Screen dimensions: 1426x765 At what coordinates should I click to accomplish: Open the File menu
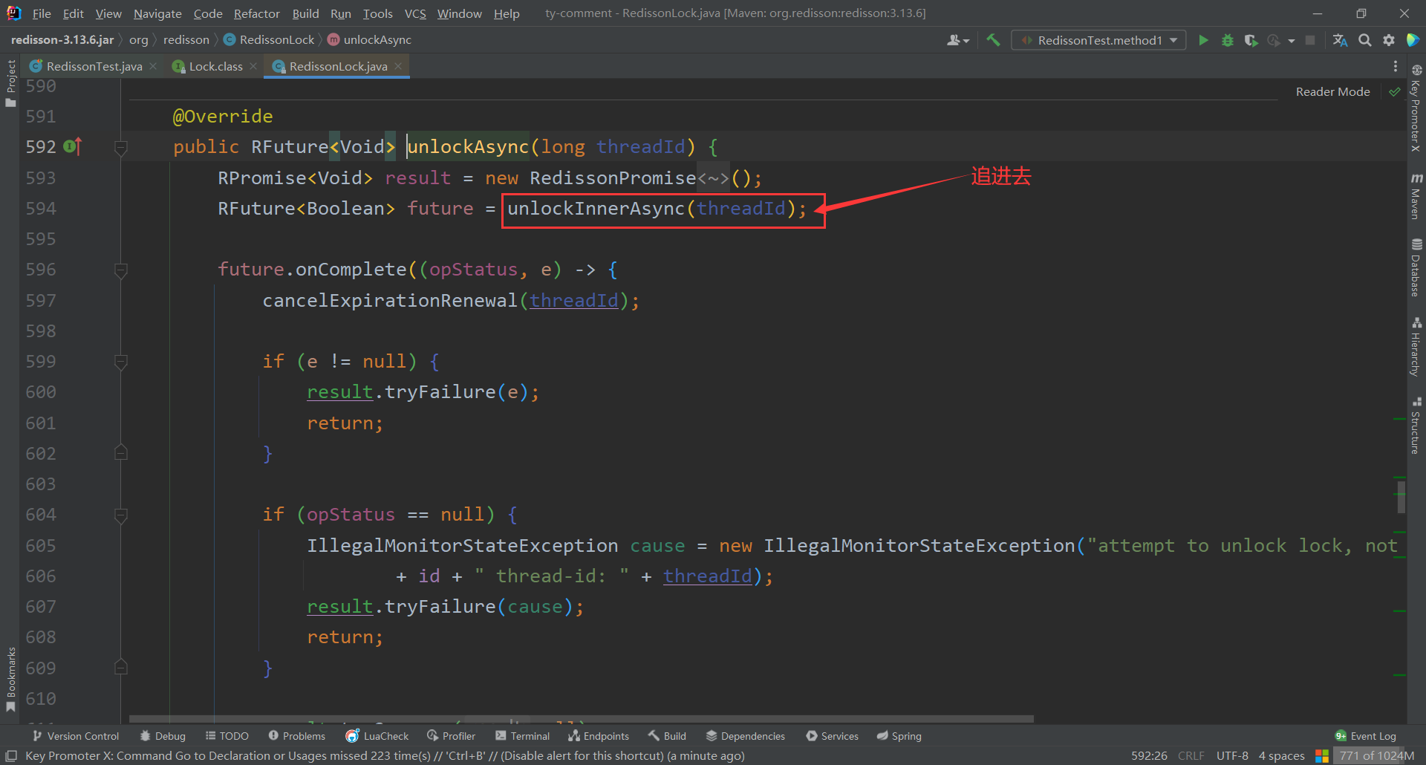[42, 13]
